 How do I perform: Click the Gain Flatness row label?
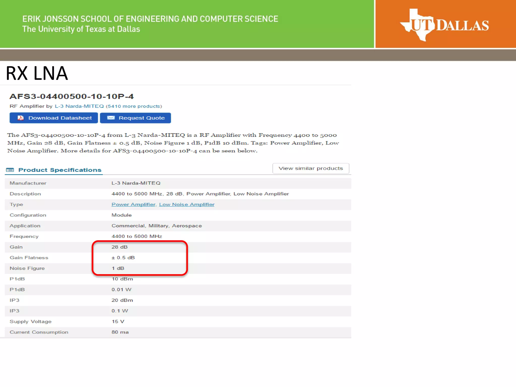coord(29,258)
